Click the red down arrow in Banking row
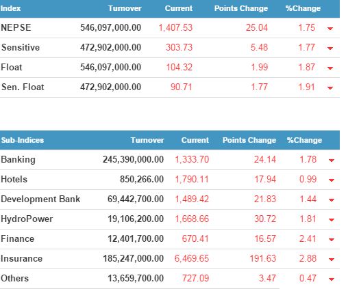This screenshot has height=291, width=348. (x=332, y=161)
